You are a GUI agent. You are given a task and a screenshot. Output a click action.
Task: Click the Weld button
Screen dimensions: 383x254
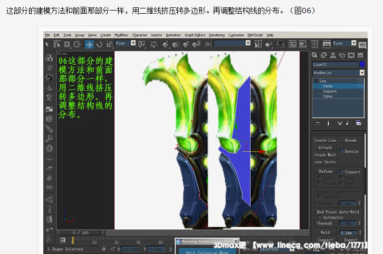click(x=325, y=232)
